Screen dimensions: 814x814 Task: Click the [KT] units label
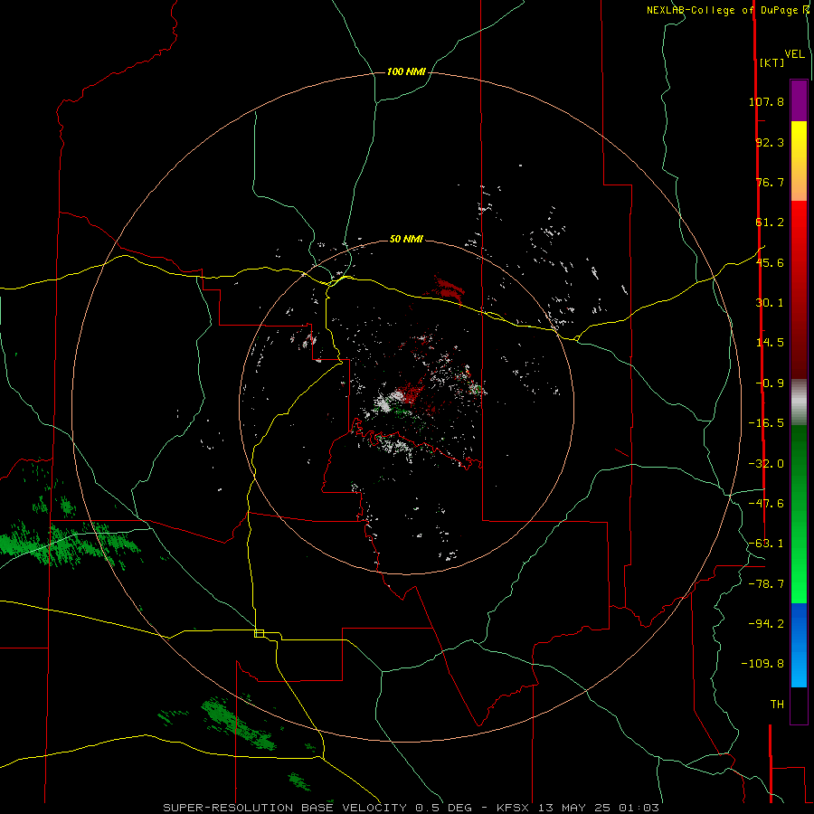click(x=772, y=62)
